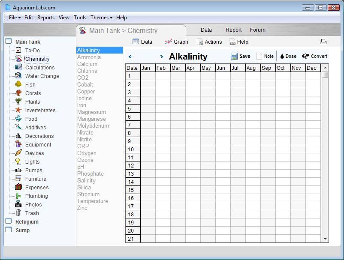Click the Save floppy disk icon
344x260 pixels.
point(234,56)
